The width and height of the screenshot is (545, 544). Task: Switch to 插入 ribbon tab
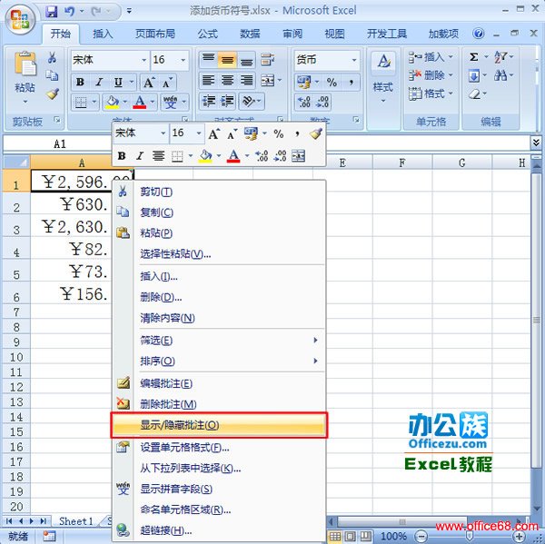[x=103, y=34]
